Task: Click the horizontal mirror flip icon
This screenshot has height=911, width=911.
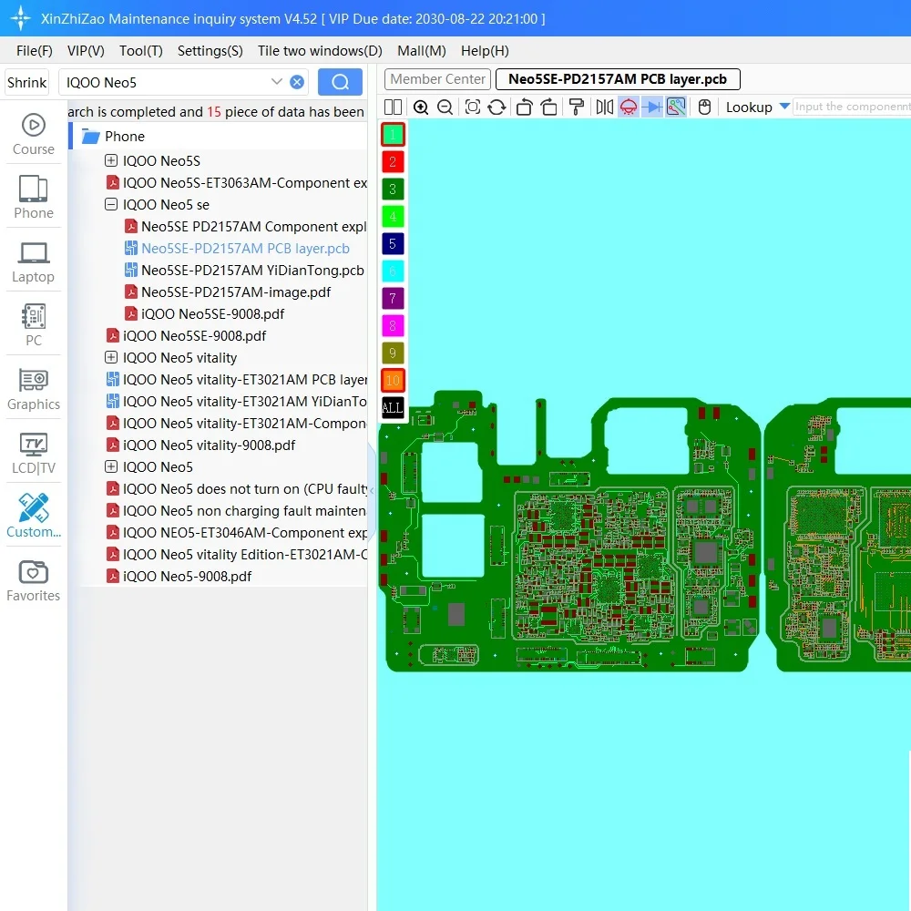Action: tap(602, 107)
